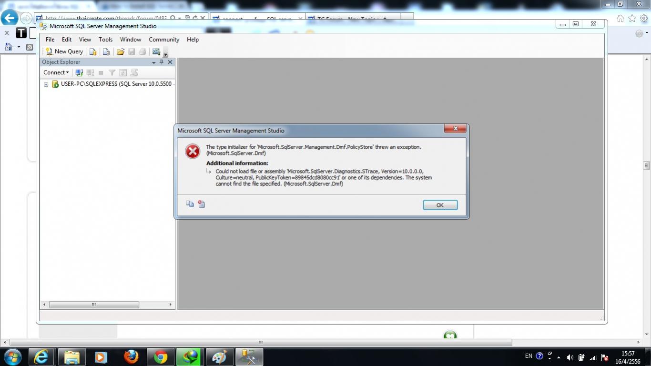The image size is (651, 366).
Task: Click the Save disk icon in toolbar
Action: click(132, 51)
